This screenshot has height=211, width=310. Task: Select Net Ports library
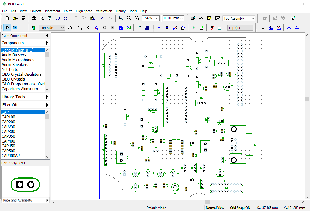pos(23,70)
